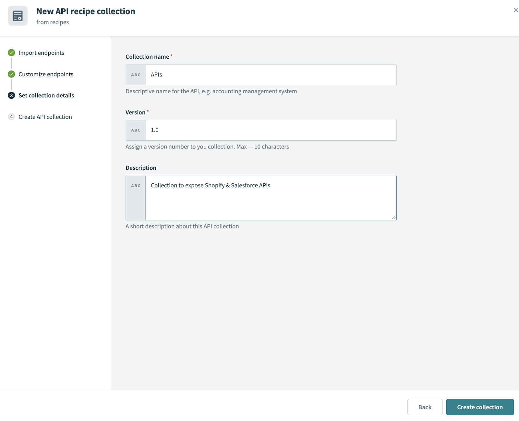Click the Create collection button
Image resolution: width=519 pixels, height=421 pixels.
[480, 407]
